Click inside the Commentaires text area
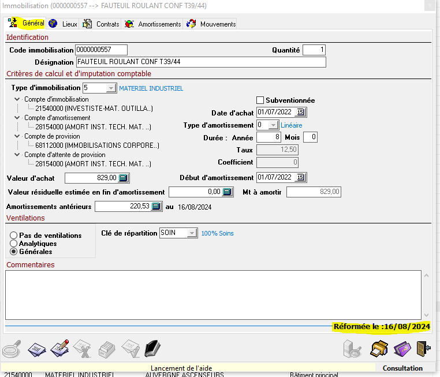 click(x=213, y=295)
